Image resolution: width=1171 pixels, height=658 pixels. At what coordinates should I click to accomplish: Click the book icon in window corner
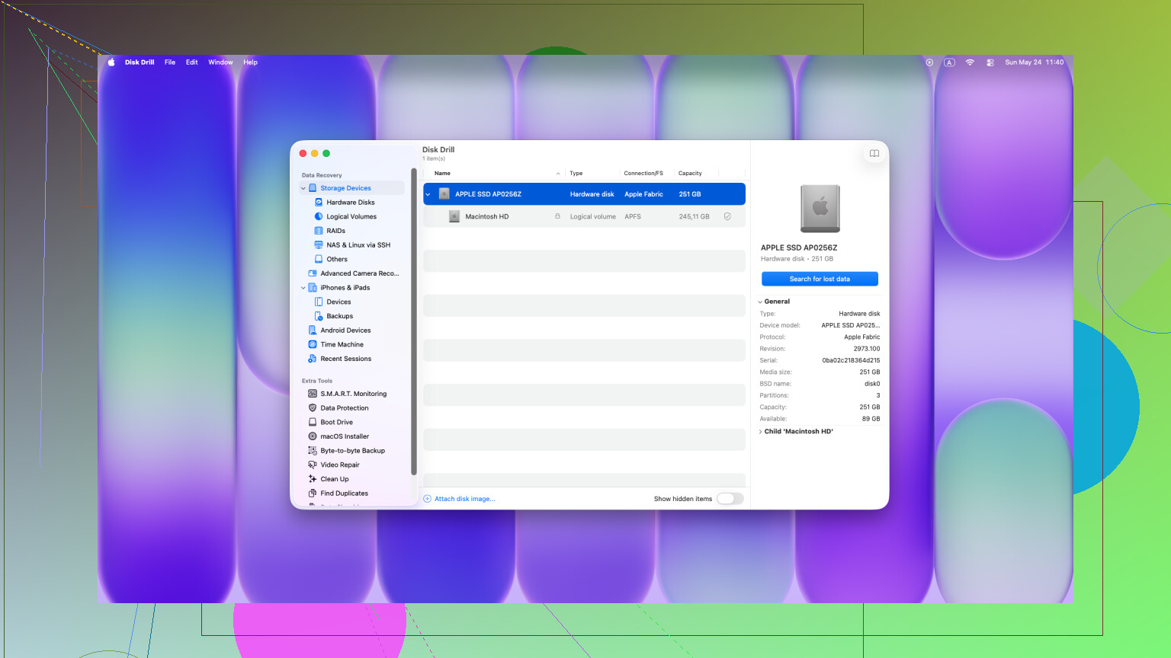[874, 154]
